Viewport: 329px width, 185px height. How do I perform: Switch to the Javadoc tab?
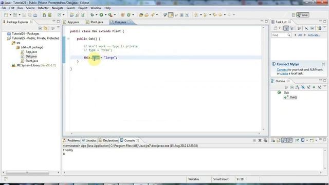coord(89,140)
